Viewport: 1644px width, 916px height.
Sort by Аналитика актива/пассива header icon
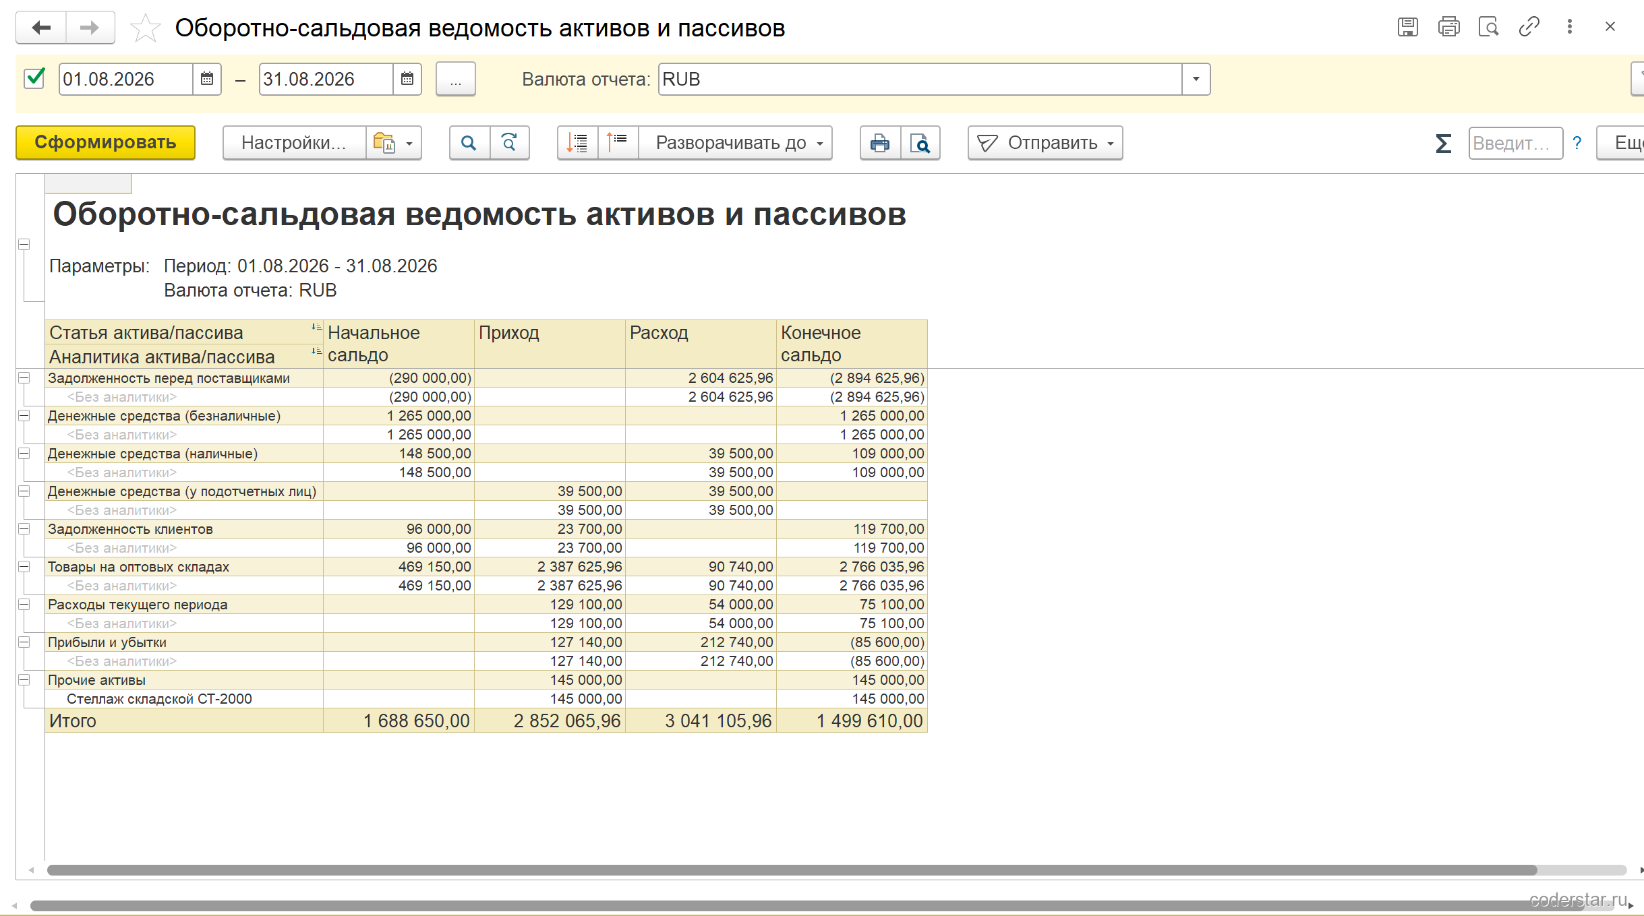tap(316, 351)
